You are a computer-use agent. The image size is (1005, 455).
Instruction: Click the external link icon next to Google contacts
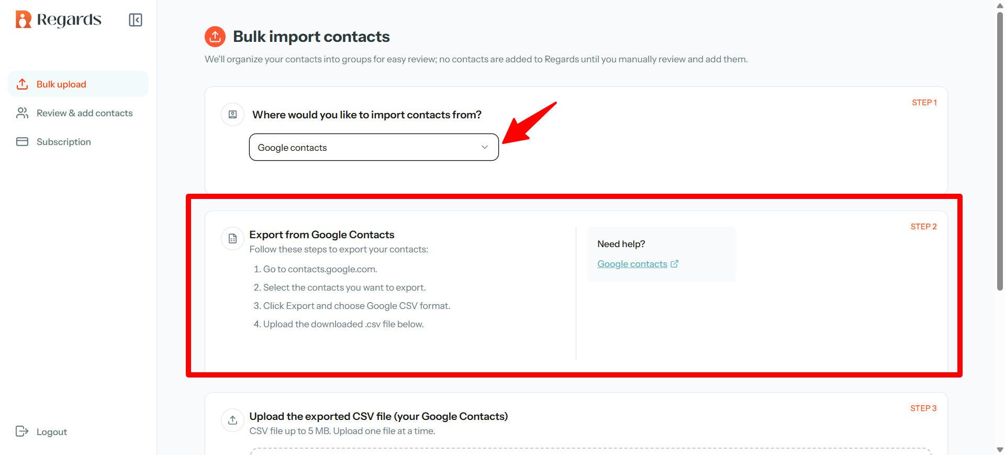(x=675, y=264)
